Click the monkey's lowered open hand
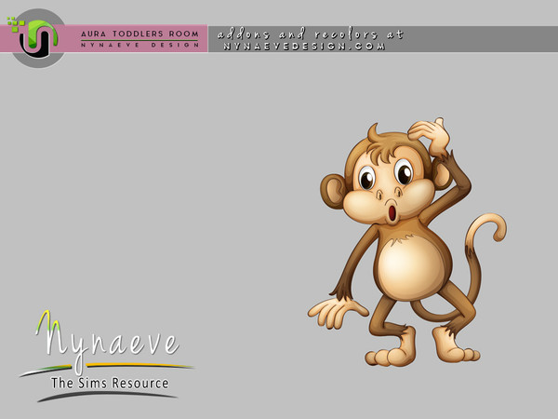This screenshot has width=558, height=419. click(337, 312)
